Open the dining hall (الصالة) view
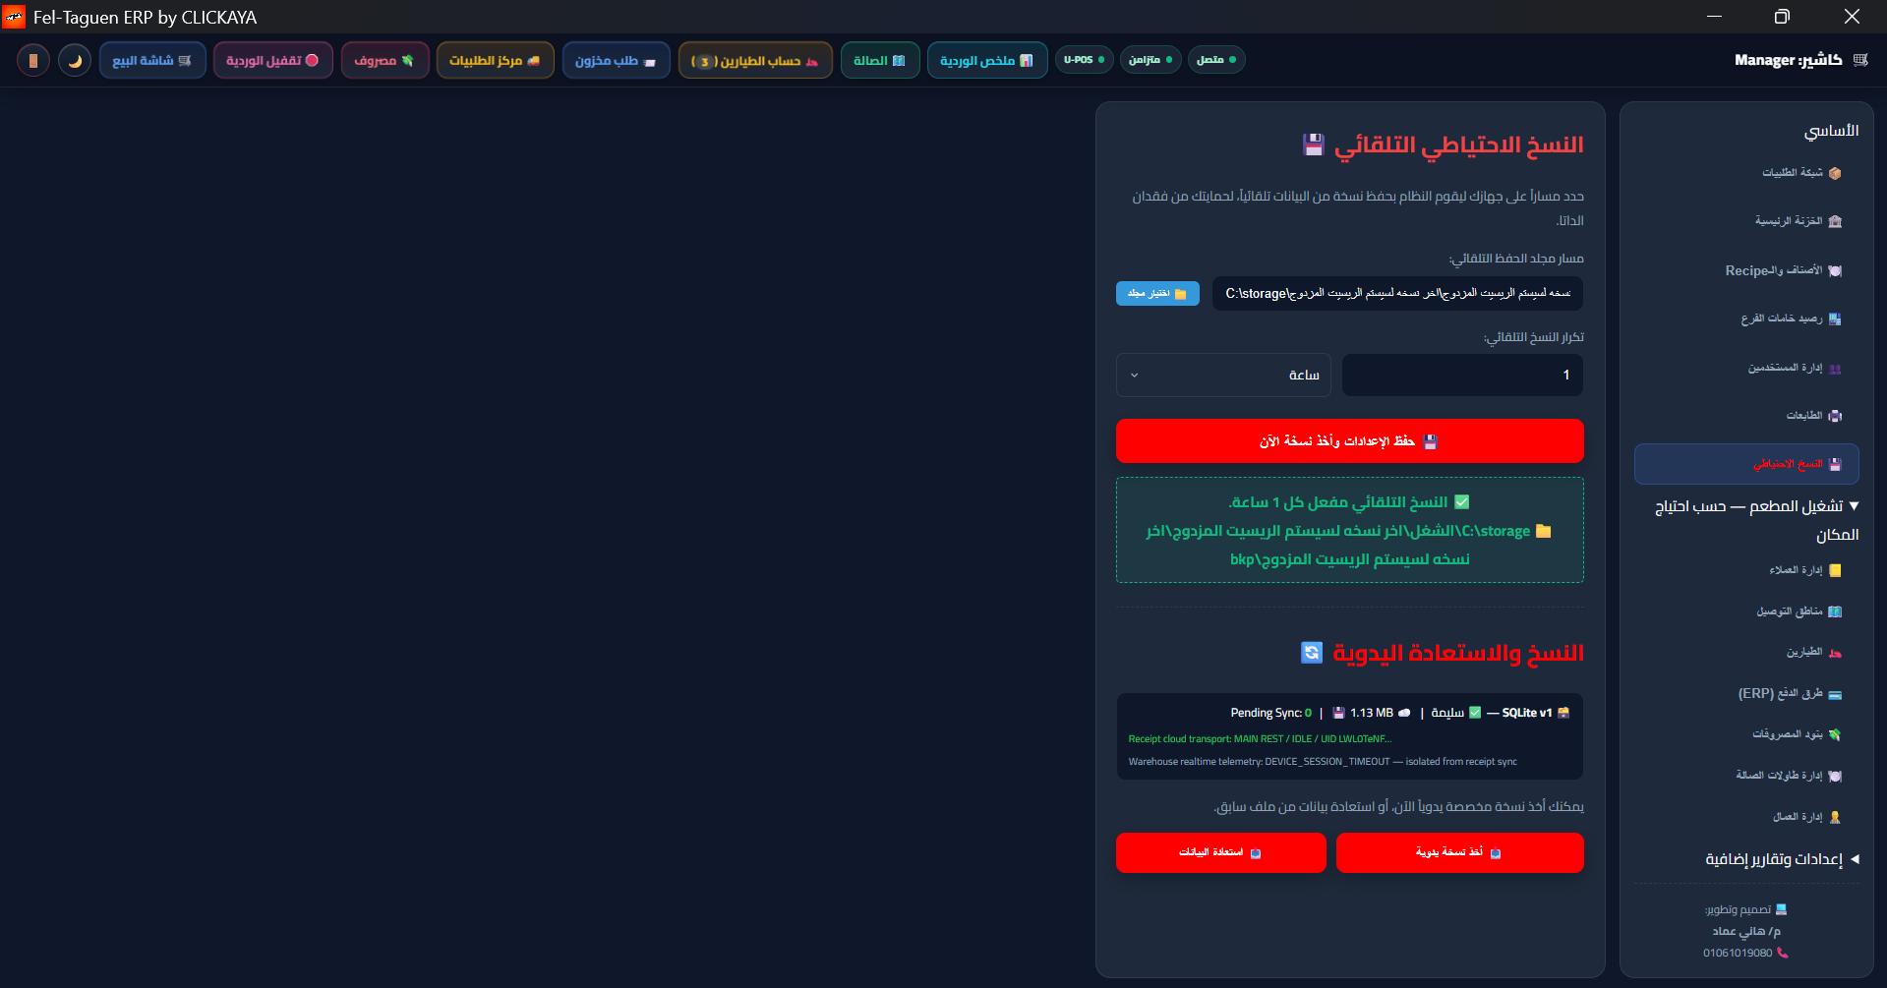The width and height of the screenshot is (1887, 988). (x=880, y=60)
